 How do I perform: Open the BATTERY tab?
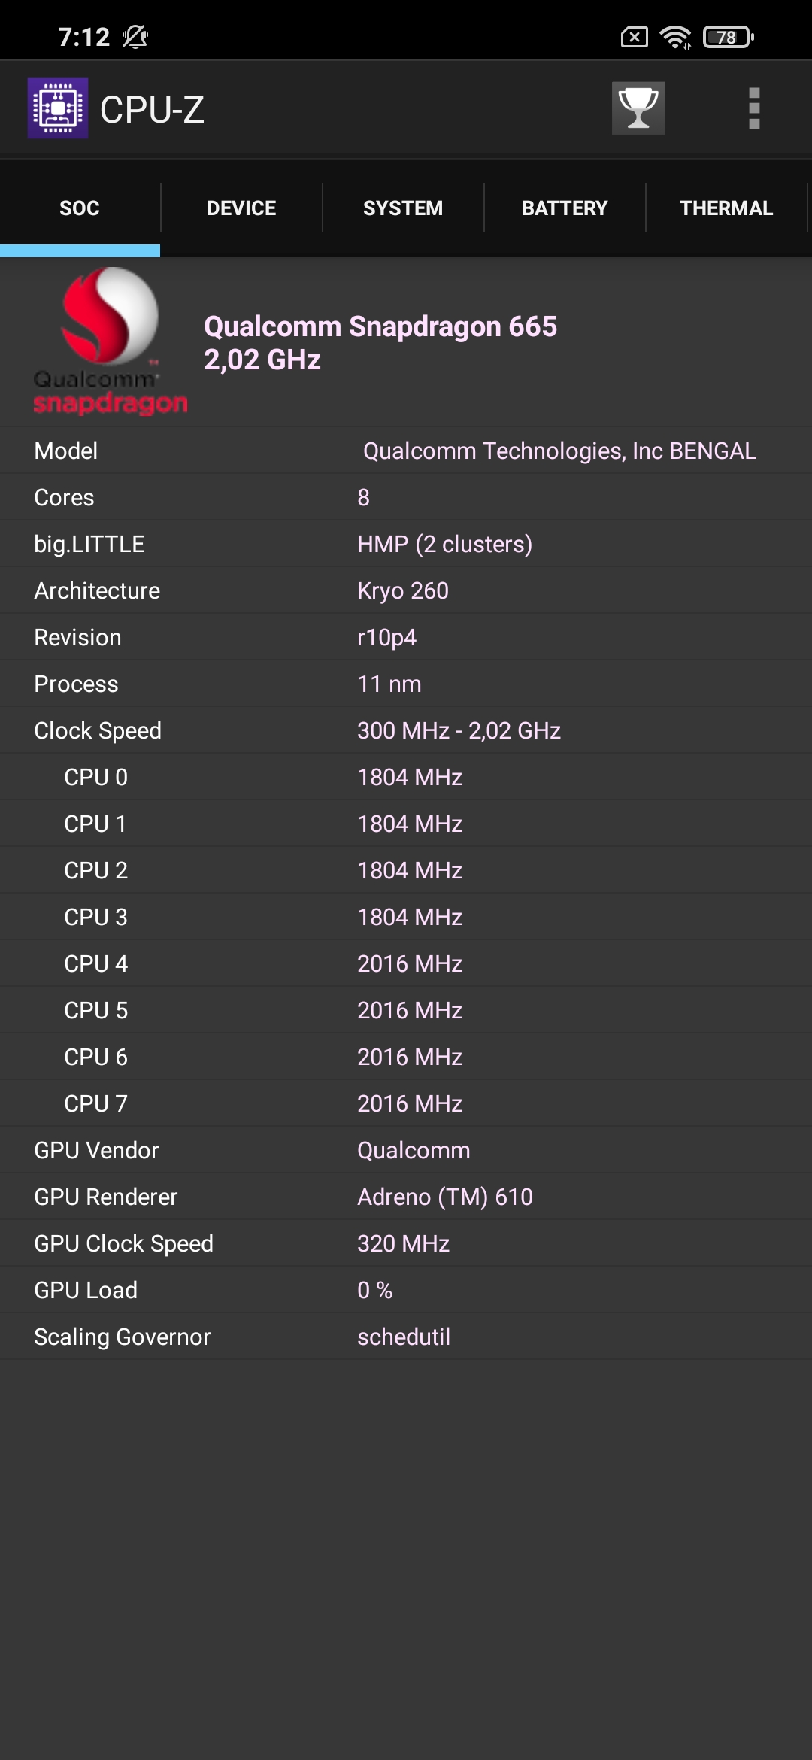pyautogui.click(x=565, y=208)
